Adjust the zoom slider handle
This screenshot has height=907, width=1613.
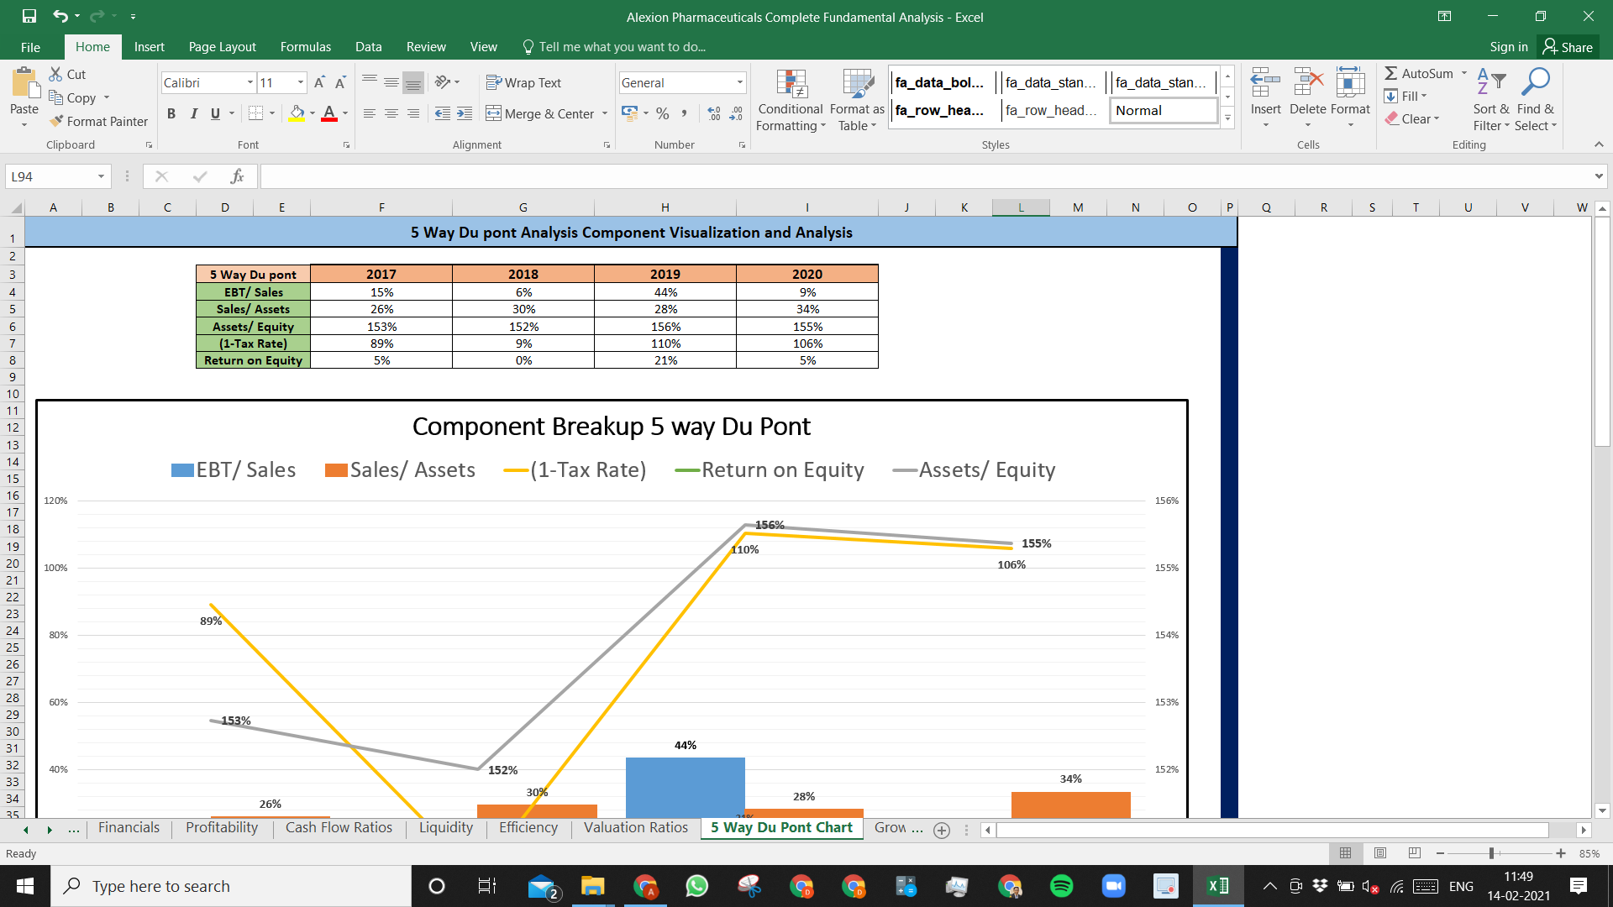coord(1491,853)
